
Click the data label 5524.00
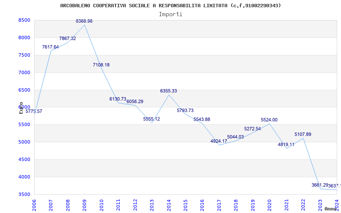(269, 120)
